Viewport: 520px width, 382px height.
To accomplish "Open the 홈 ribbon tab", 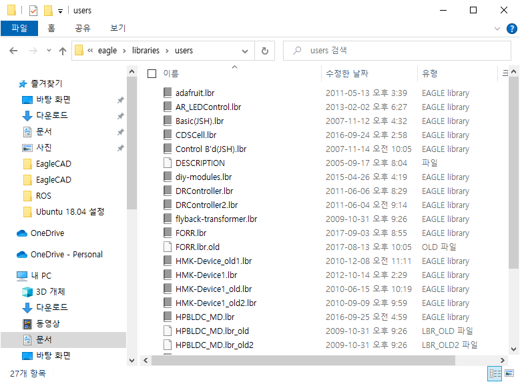I will tap(51, 28).
